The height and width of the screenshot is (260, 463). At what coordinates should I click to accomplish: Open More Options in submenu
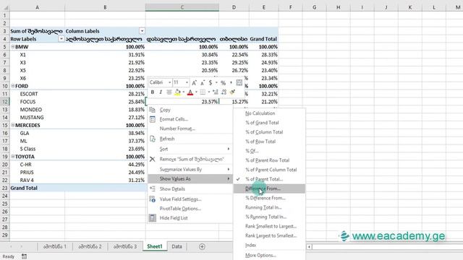[x=269, y=255]
